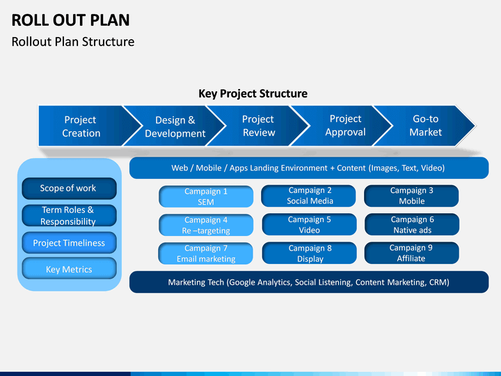Click the ROLL OUT PLAN title

pos(70,20)
